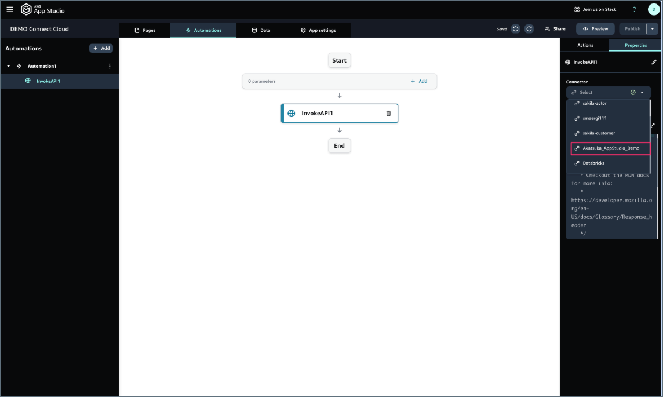Open help via the question mark icon
This screenshot has height=397, width=663.
(634, 9)
